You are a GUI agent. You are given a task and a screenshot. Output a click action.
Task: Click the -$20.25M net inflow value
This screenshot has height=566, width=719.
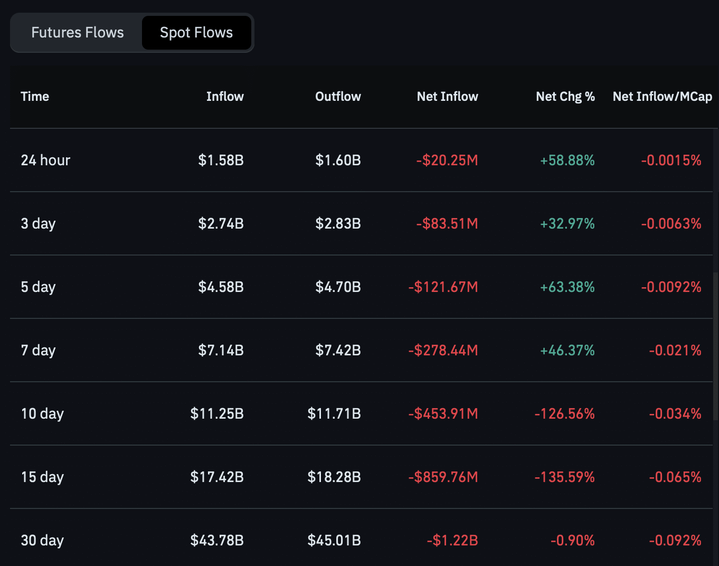447,160
